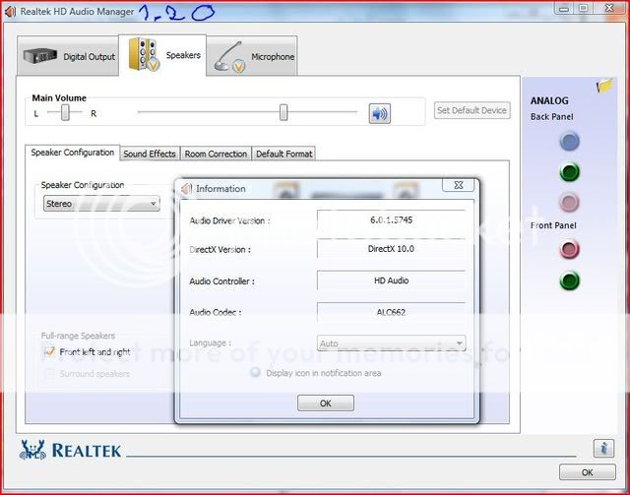
Task: Switch to the Microphone tab
Action: [252, 56]
